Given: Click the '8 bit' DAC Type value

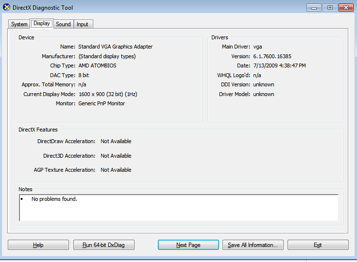Looking at the screenshot, I should pos(84,75).
